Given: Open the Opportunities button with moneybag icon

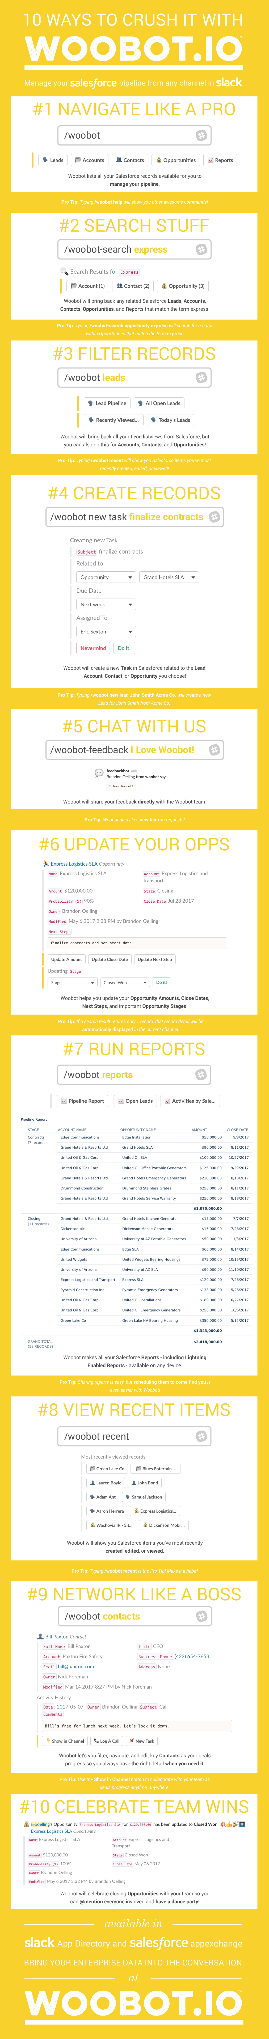Looking at the screenshot, I should (x=176, y=160).
